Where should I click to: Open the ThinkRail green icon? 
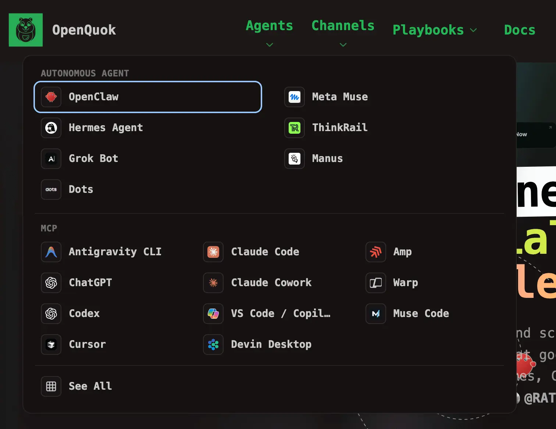click(295, 128)
